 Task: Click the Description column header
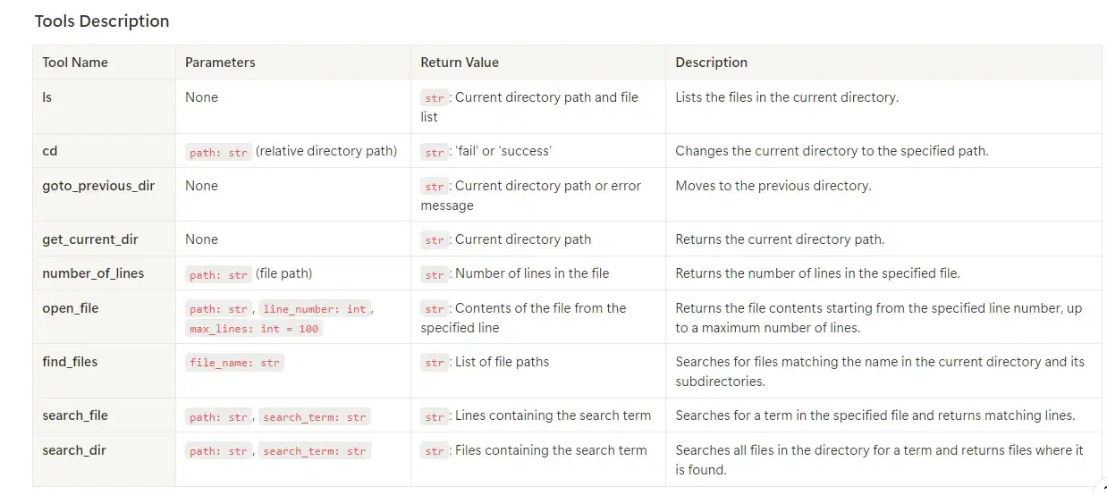tap(711, 63)
